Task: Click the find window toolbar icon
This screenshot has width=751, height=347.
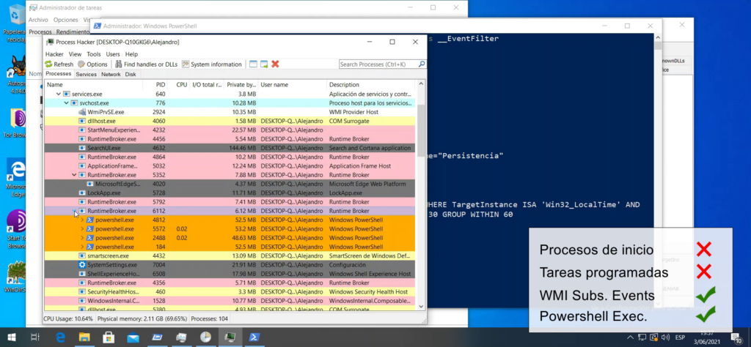Action: pos(253,64)
